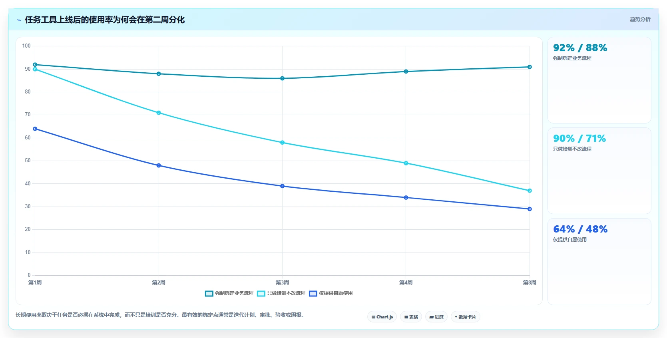This screenshot has width=667, height=338.
Task: Click the 90% / 71% card value
Action: pos(579,139)
